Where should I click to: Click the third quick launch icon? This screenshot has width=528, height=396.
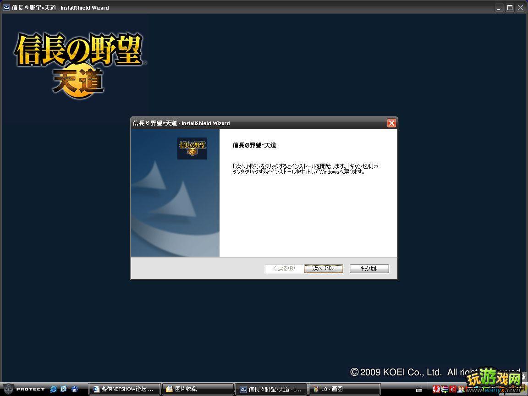point(74,389)
